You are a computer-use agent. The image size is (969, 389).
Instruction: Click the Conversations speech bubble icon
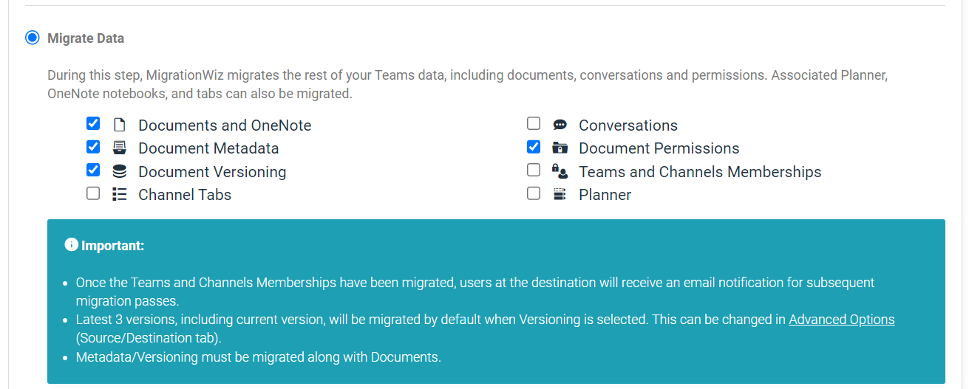560,125
